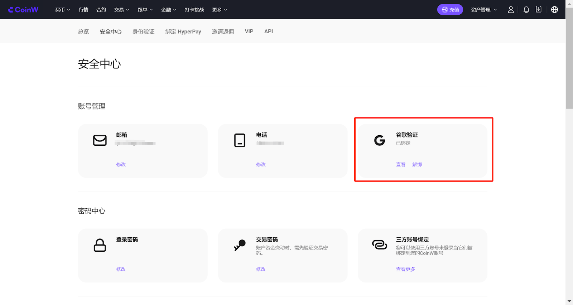This screenshot has width=573, height=305.
Task: Open 打卡挑战 in the top navigation
Action: (x=194, y=10)
